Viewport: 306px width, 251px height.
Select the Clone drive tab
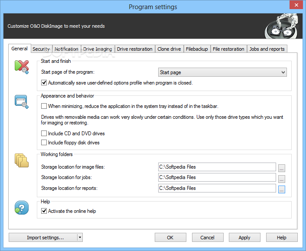click(x=169, y=49)
